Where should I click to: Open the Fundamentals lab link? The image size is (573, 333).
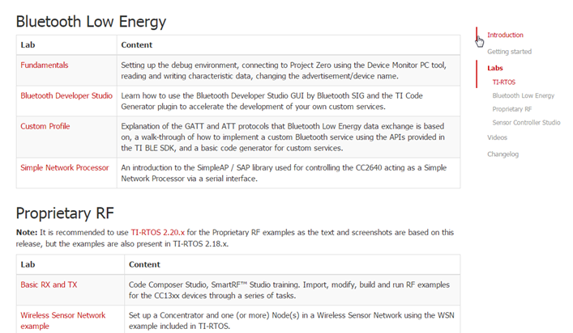(44, 65)
